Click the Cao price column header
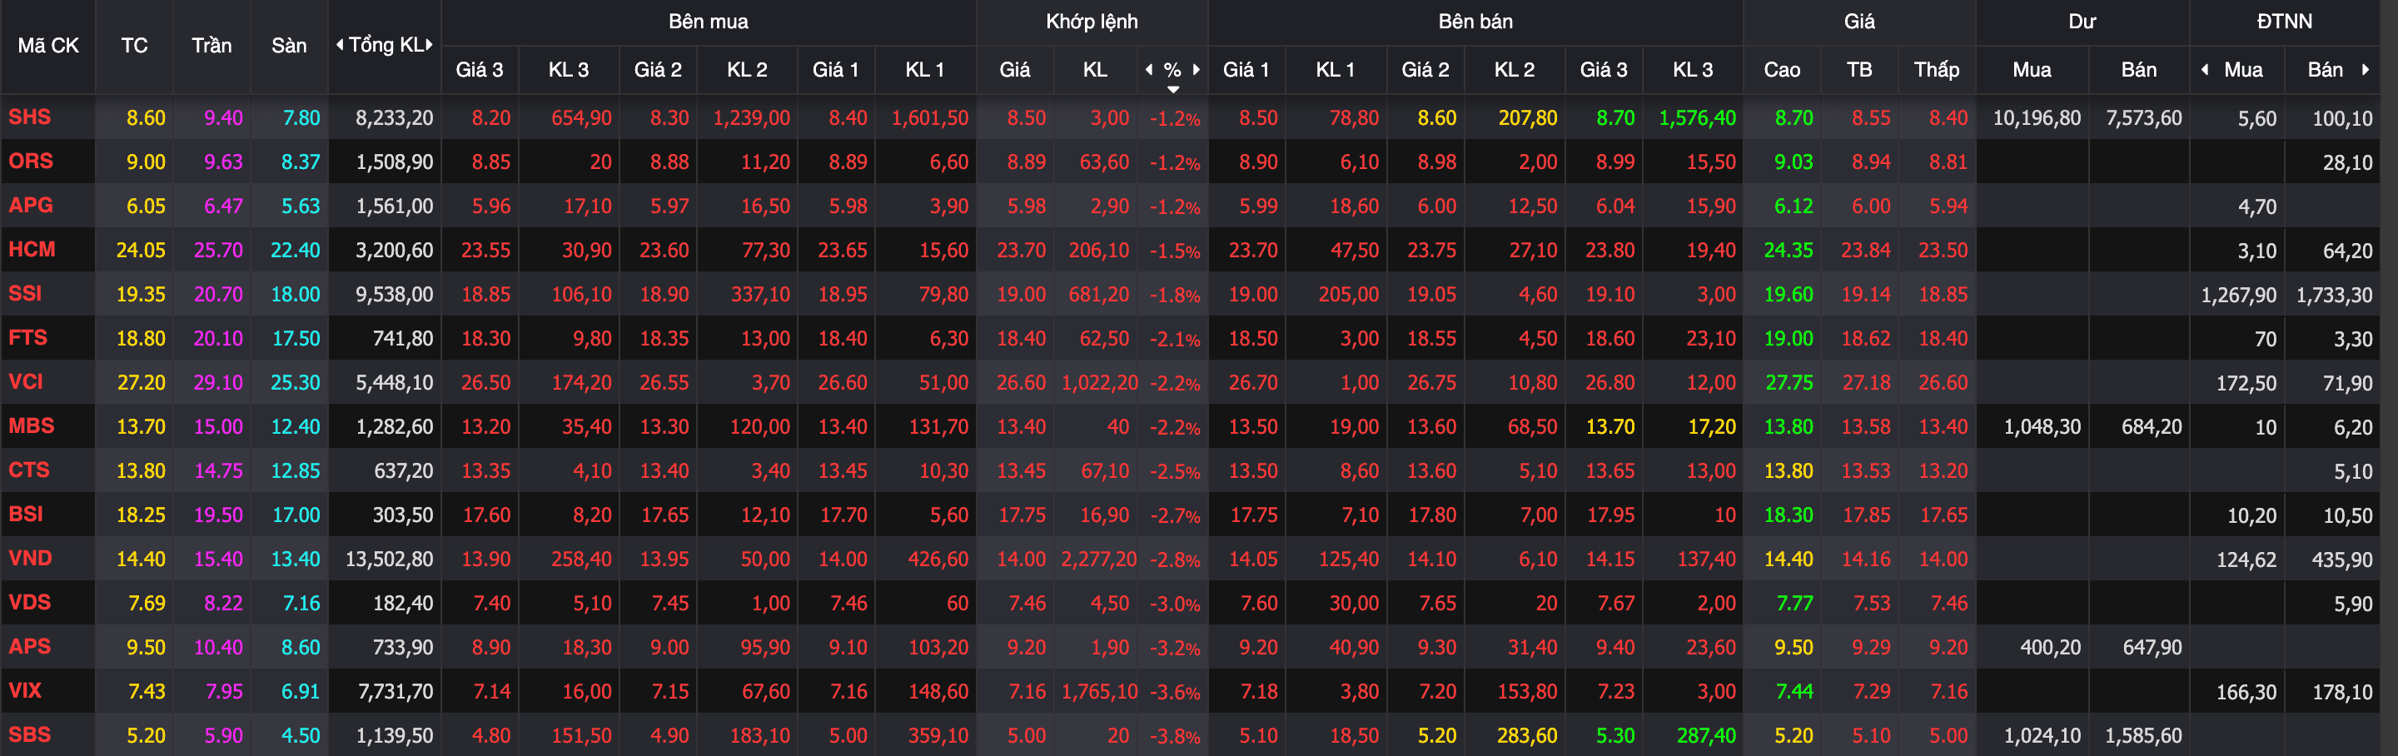The image size is (2398, 756). coord(1782,70)
